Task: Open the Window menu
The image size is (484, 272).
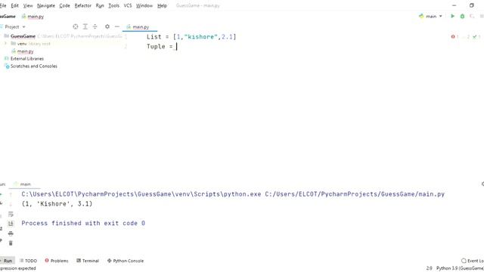Action: coord(144,5)
